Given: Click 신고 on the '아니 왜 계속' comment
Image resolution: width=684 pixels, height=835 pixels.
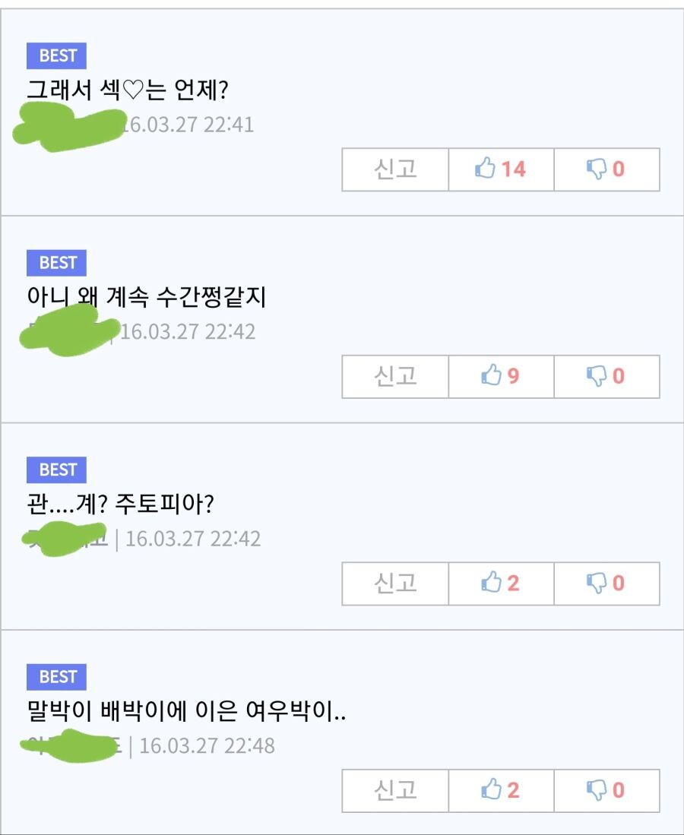Looking at the screenshot, I should (395, 377).
